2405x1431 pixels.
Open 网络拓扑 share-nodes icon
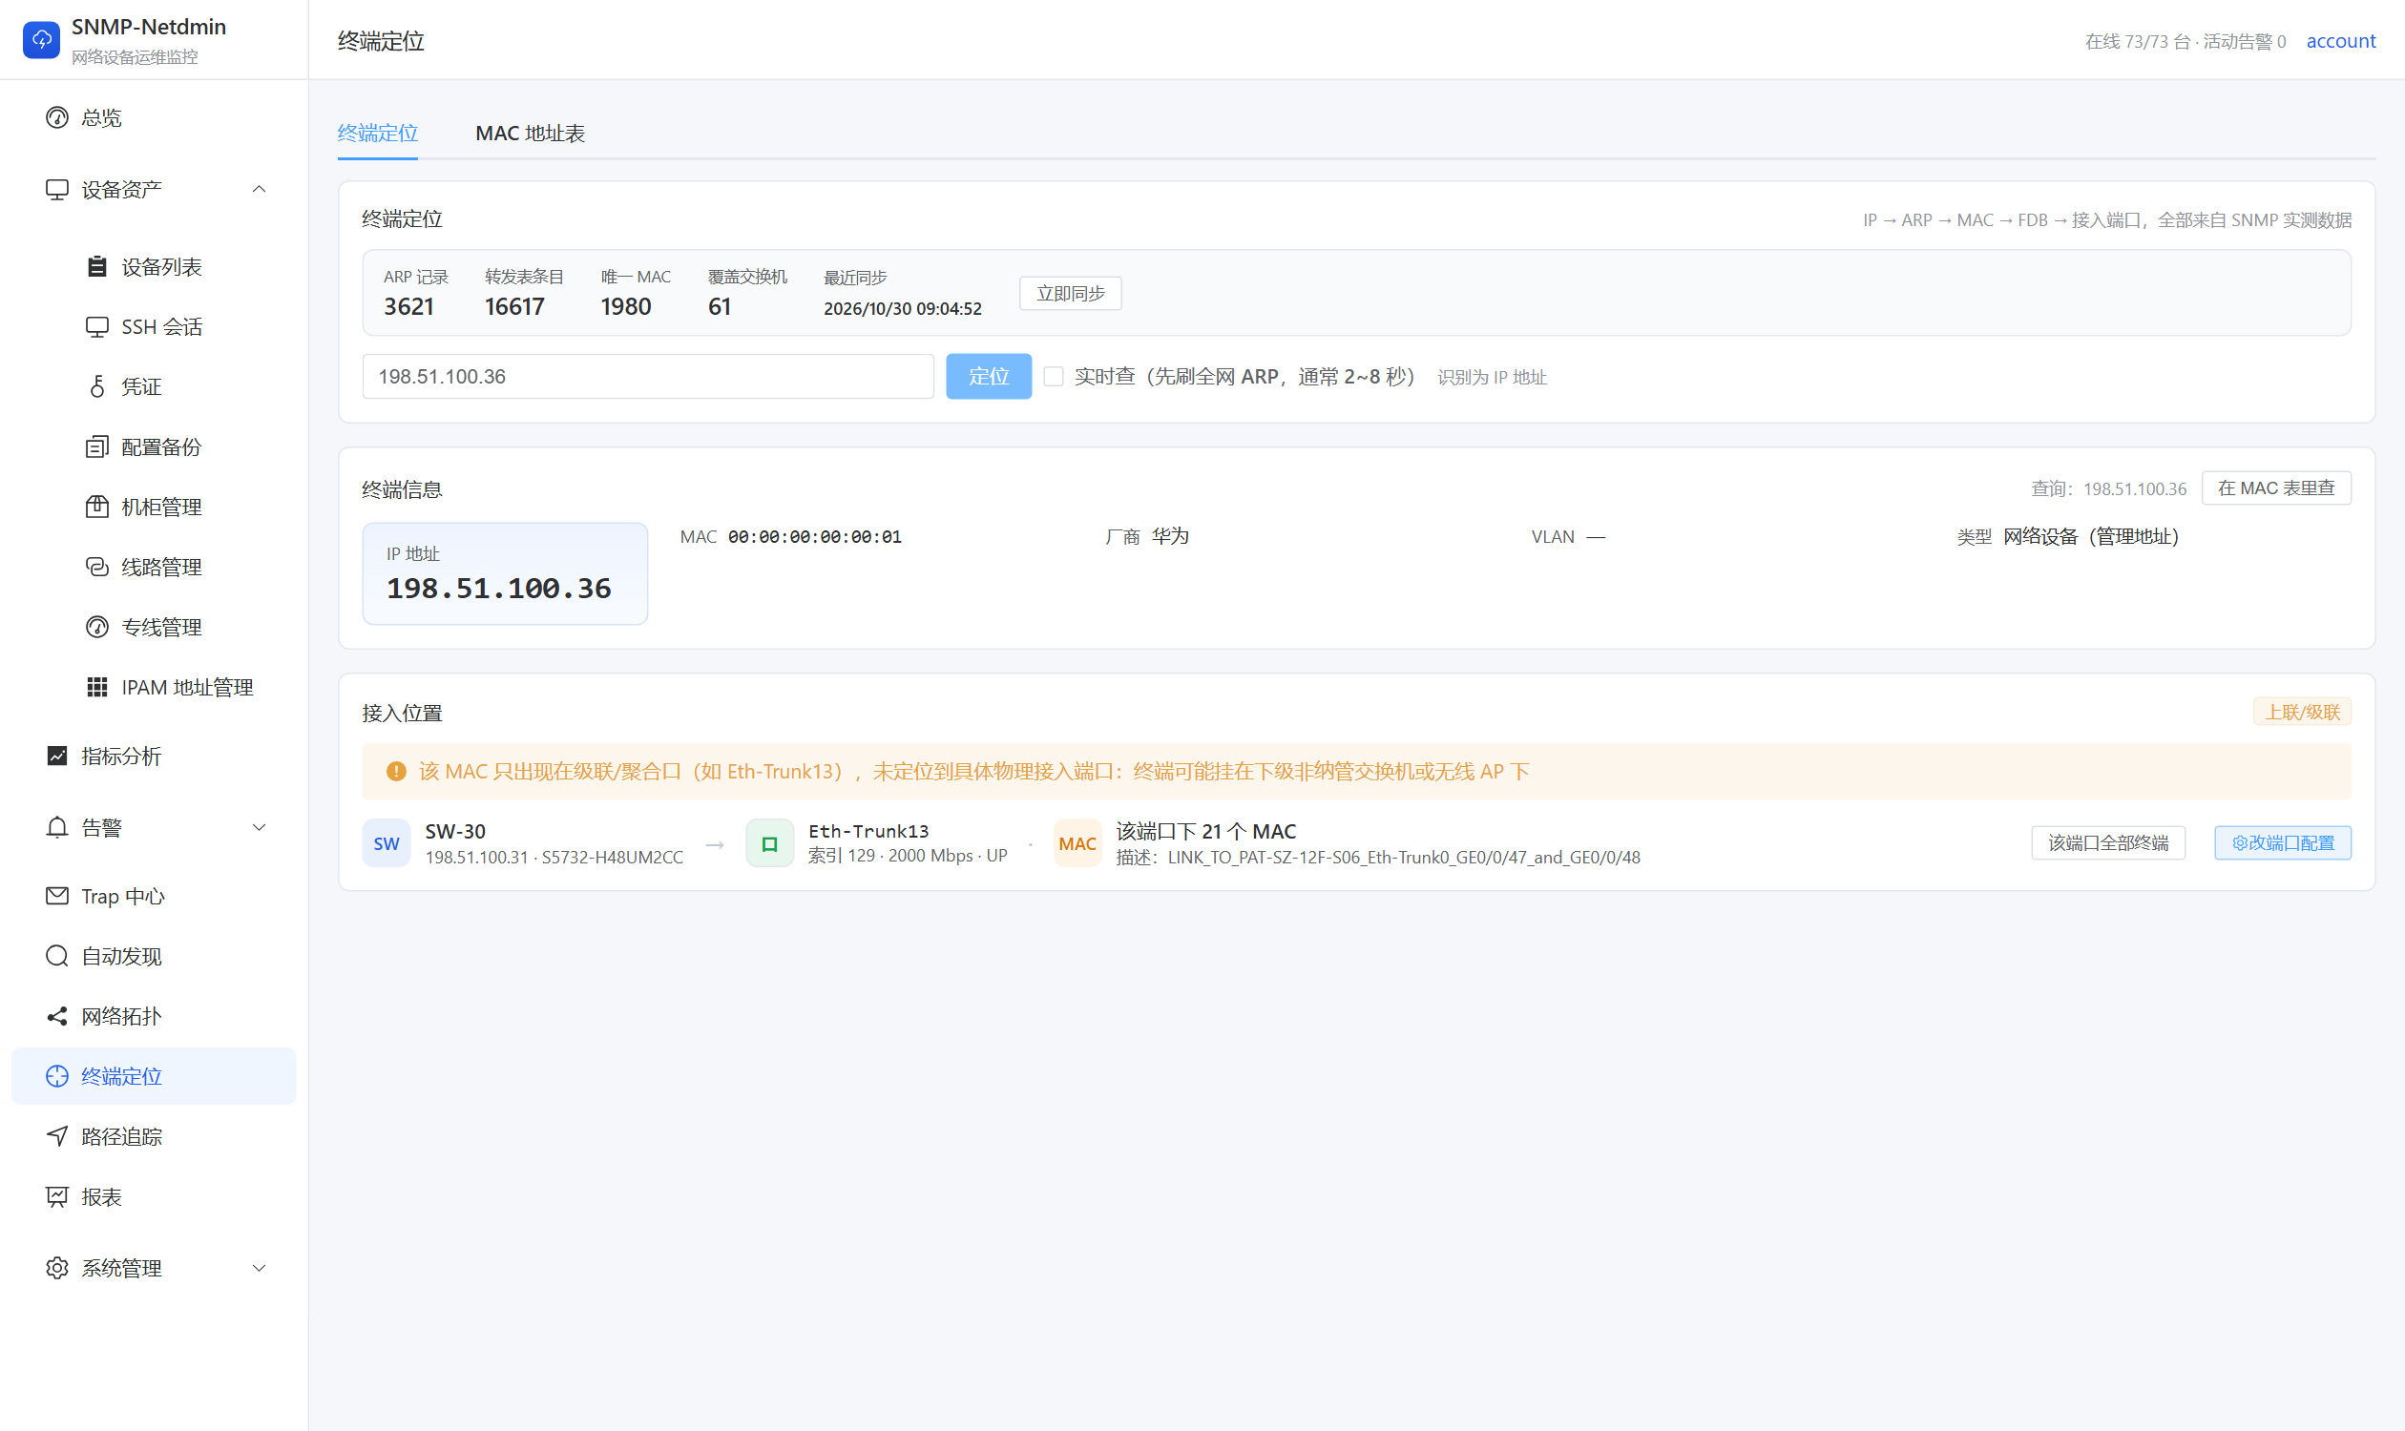pyautogui.click(x=57, y=1015)
